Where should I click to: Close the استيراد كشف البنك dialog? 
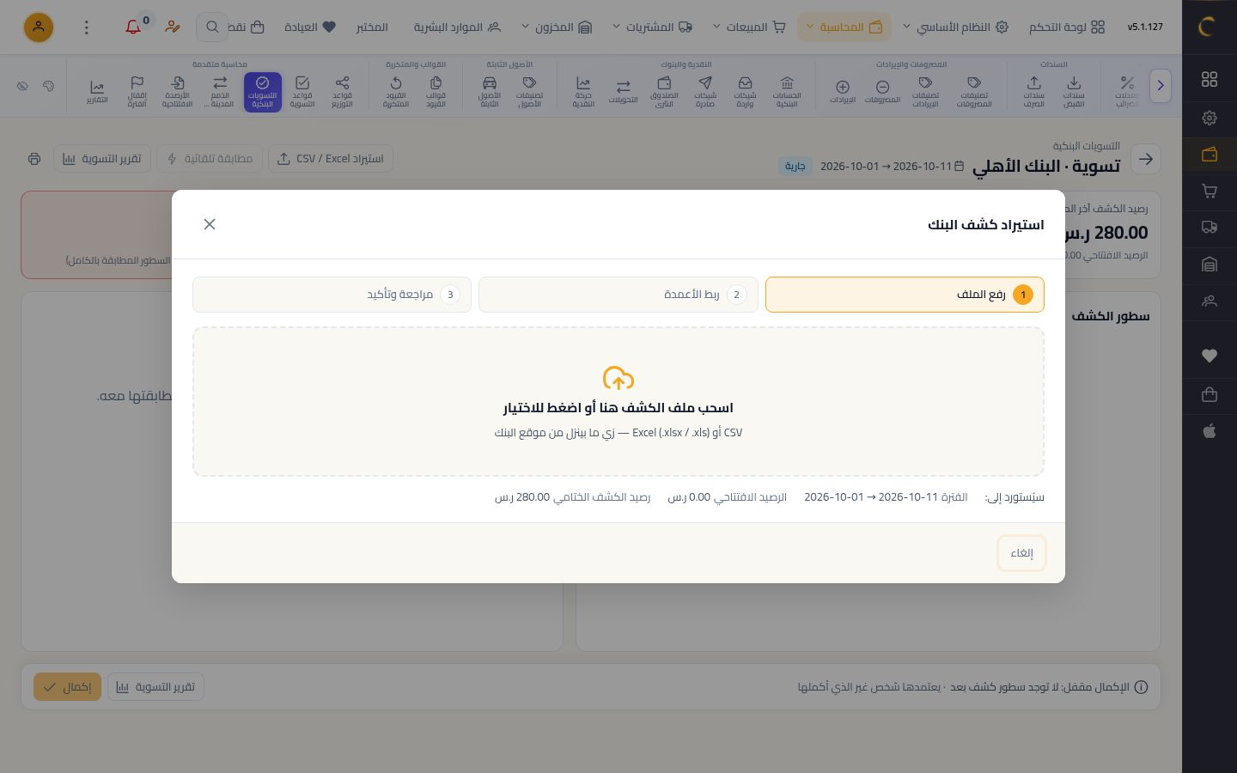pyautogui.click(x=210, y=224)
